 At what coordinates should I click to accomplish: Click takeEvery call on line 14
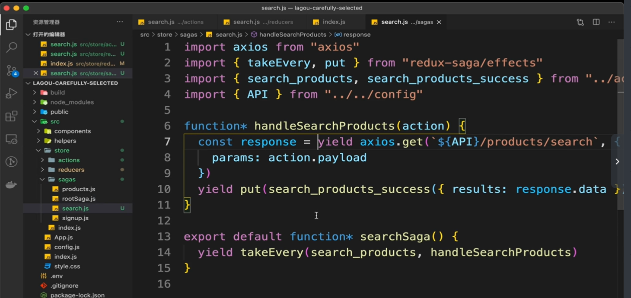[x=272, y=252]
